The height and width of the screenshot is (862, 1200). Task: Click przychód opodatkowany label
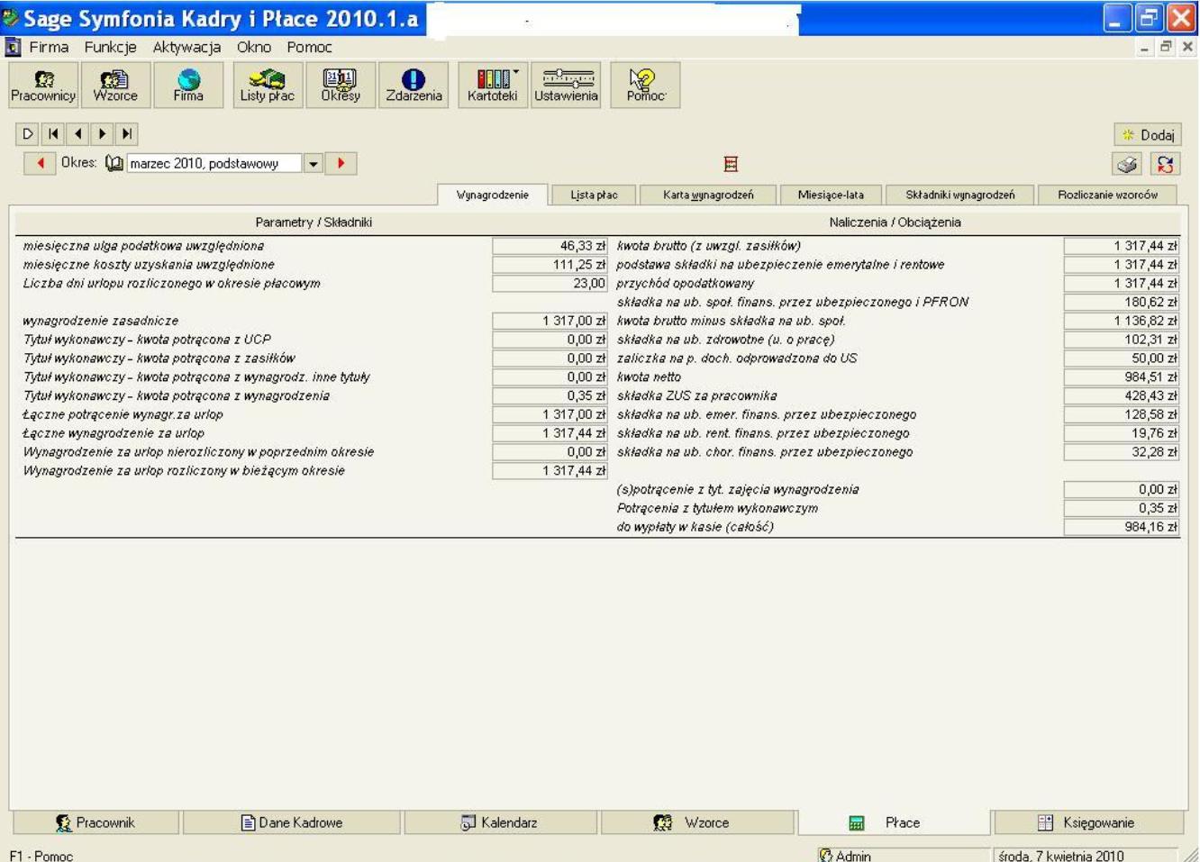click(686, 284)
